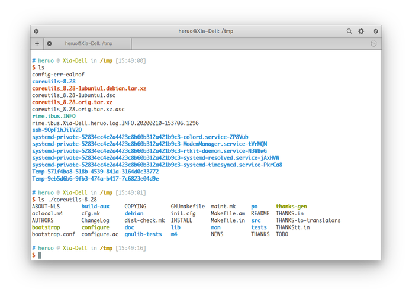Open the settings gear icon

pos(361,31)
